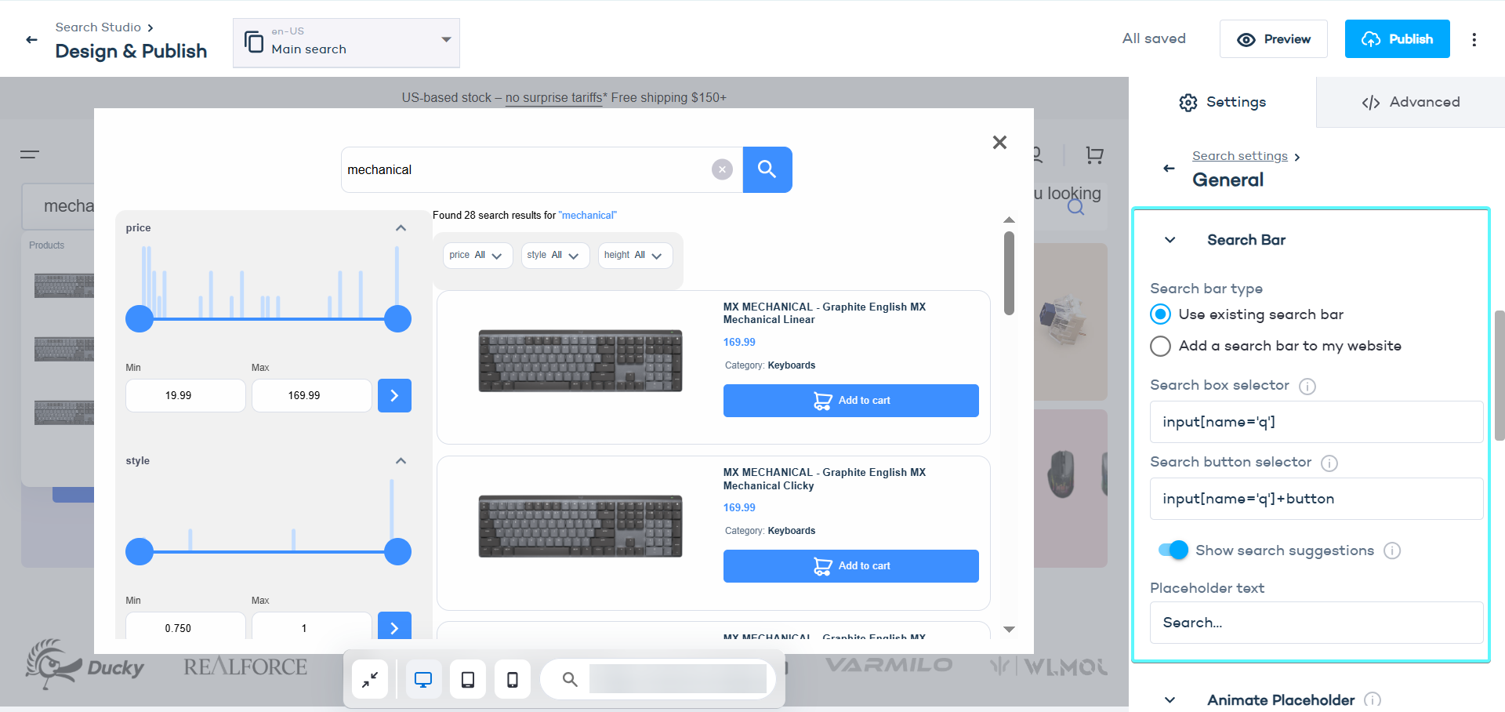Open the en-US Main search dropdown
The image size is (1505, 712).
[346, 42]
